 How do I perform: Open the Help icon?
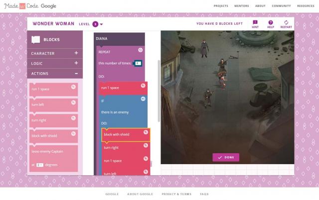(271, 23)
